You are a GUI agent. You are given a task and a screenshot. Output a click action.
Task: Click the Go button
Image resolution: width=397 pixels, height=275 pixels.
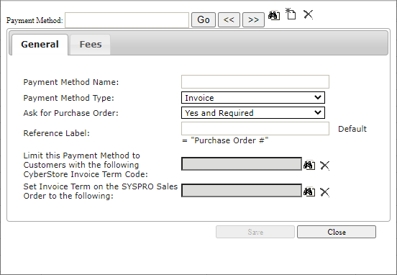click(204, 19)
